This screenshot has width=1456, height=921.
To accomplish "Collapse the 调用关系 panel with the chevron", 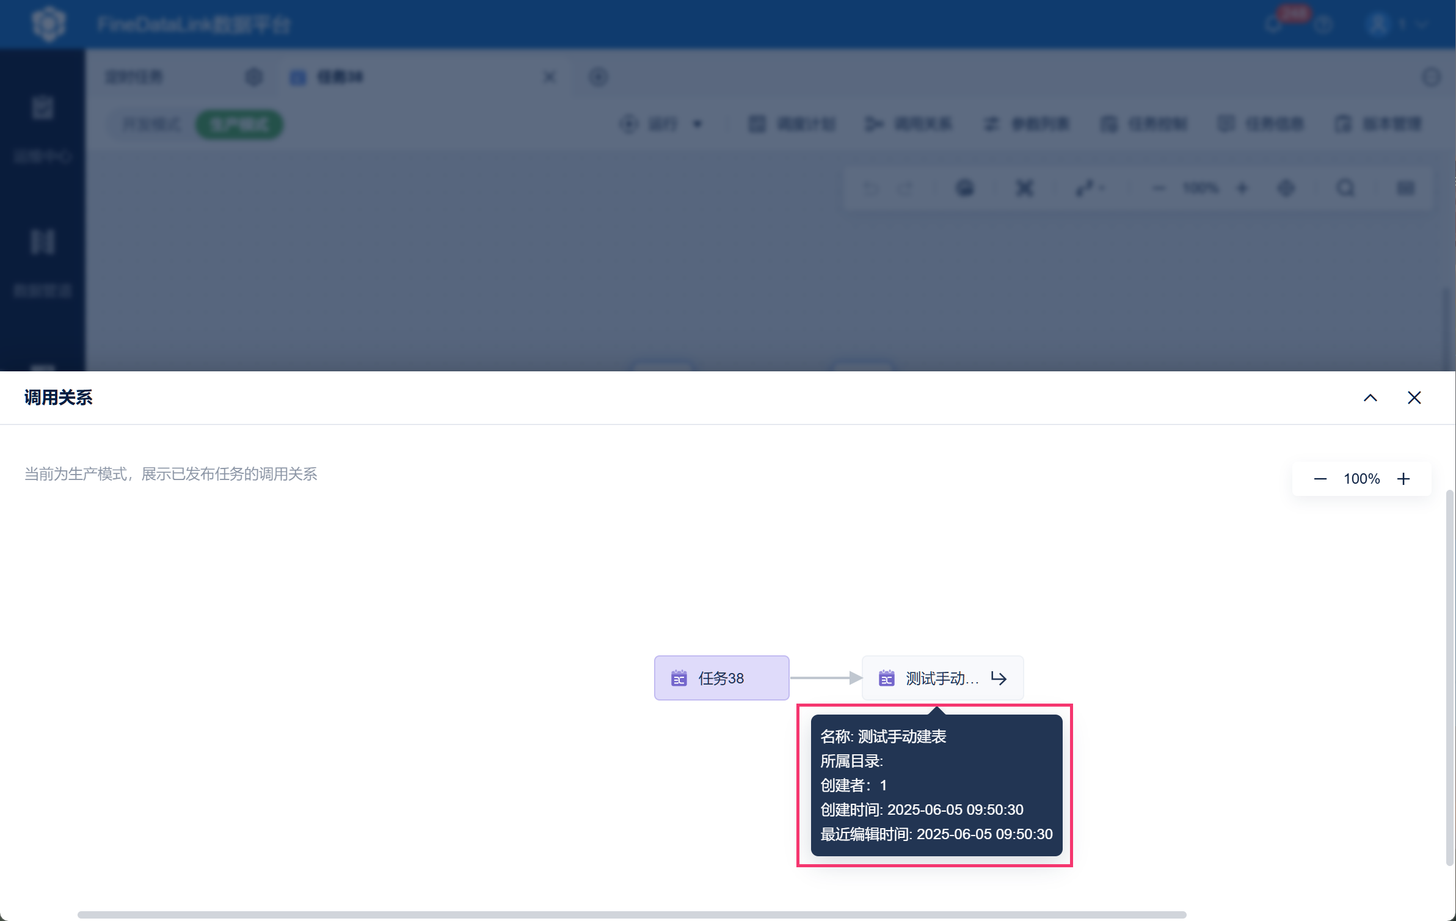I will click(1370, 398).
